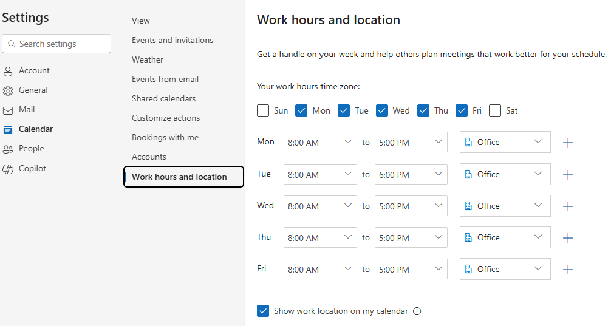Open Tue end time 6:00 PM dropdown
This screenshot has width=611, height=326.
(411, 174)
